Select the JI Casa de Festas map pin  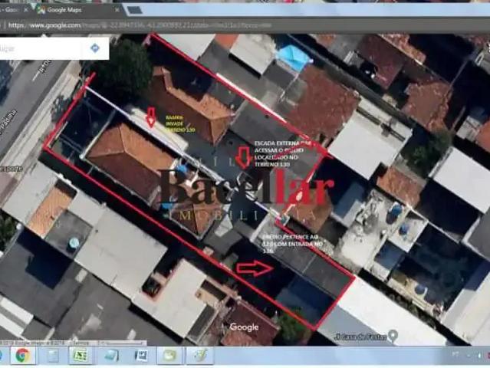pos(393,336)
